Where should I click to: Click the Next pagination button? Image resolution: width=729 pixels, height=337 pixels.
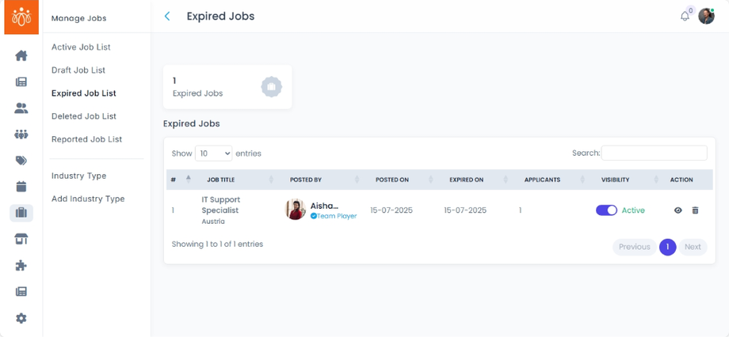(693, 247)
